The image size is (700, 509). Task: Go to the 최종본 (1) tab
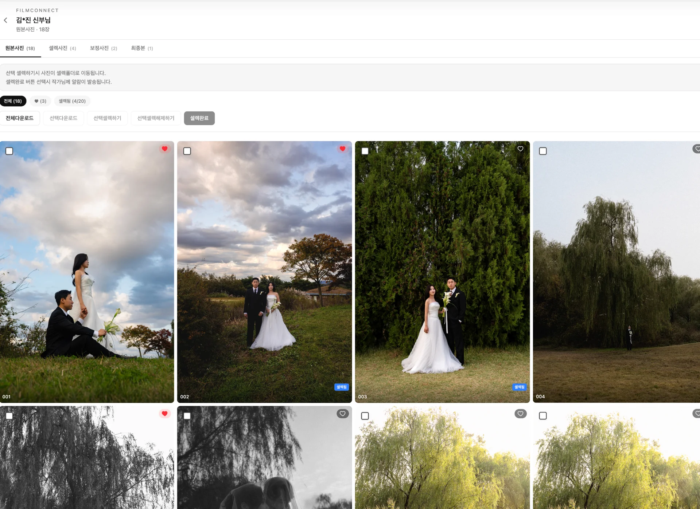tap(142, 48)
